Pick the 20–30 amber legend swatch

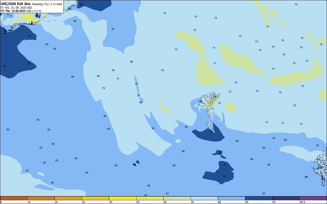pyautogui.click(x=68, y=198)
